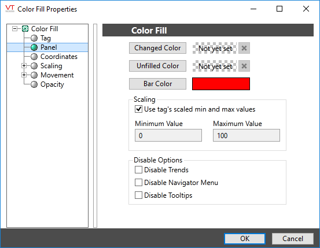Click the Scaling node sphere icon
320x248 pixels.
click(x=34, y=66)
